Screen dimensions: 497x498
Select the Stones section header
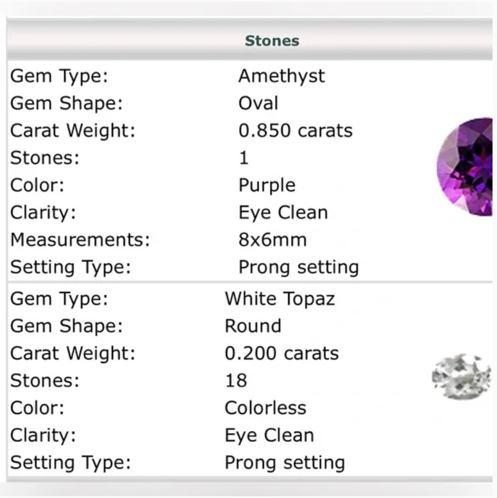272,41
